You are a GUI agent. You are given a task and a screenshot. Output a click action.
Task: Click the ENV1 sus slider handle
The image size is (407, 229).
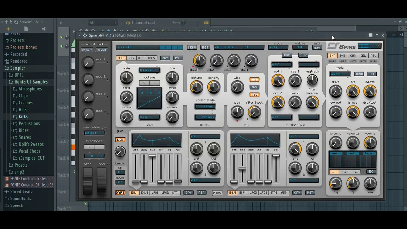pyautogui.click(x=152, y=156)
